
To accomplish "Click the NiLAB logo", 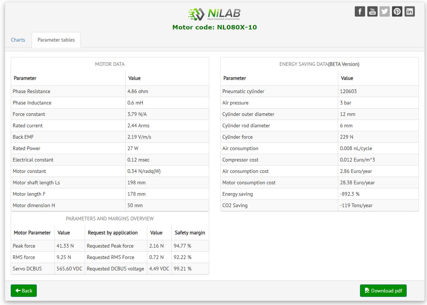I will (x=214, y=14).
